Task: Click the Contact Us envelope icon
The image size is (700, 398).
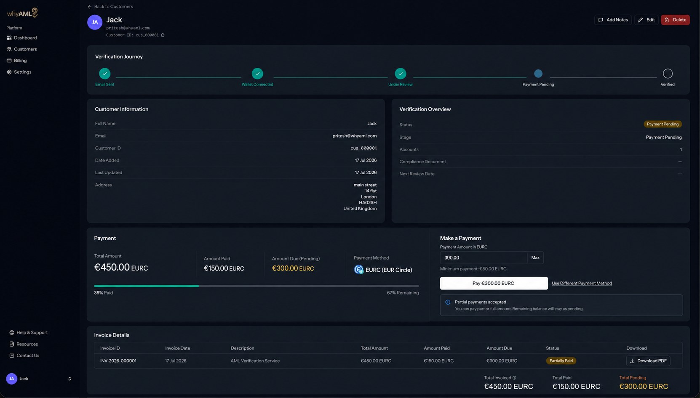Action: tap(12, 356)
